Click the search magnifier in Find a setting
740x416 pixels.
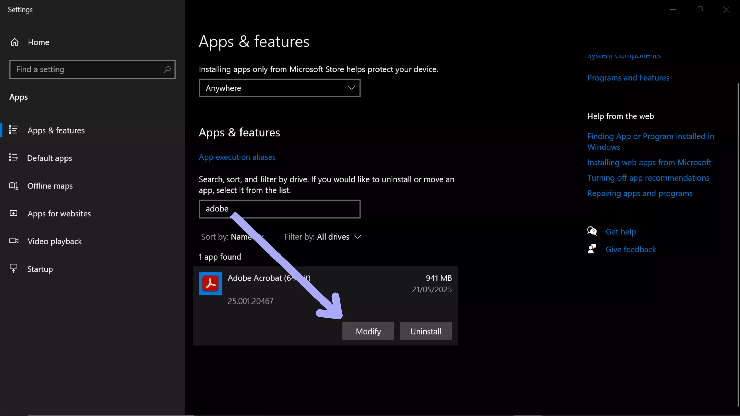[x=167, y=70]
